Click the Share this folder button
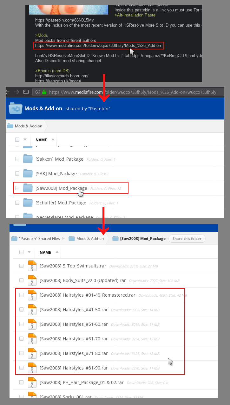 tap(187, 239)
